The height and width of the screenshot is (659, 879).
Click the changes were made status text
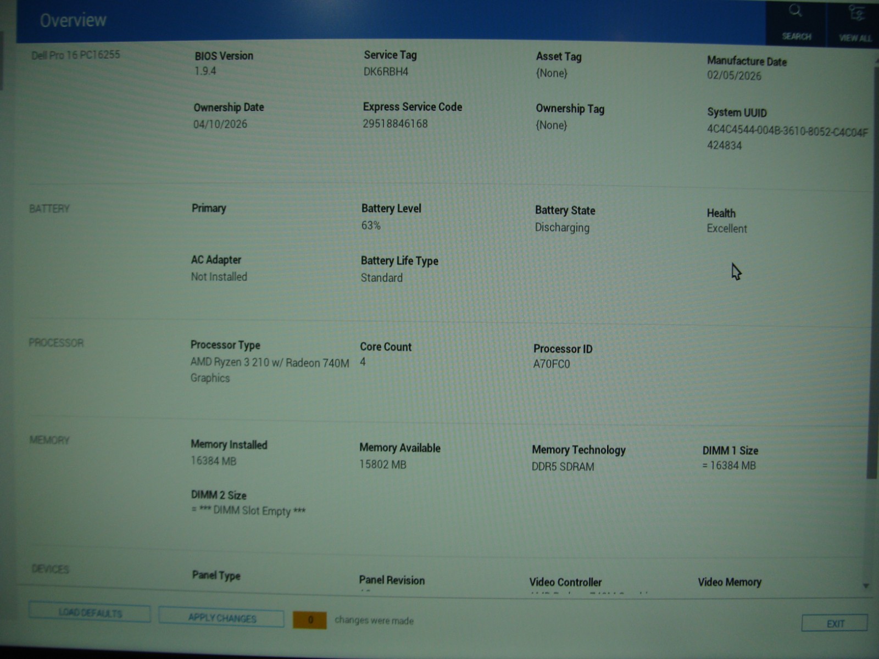(x=374, y=621)
